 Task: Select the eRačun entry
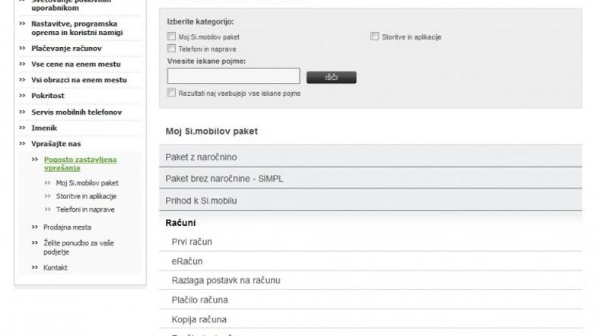click(187, 261)
